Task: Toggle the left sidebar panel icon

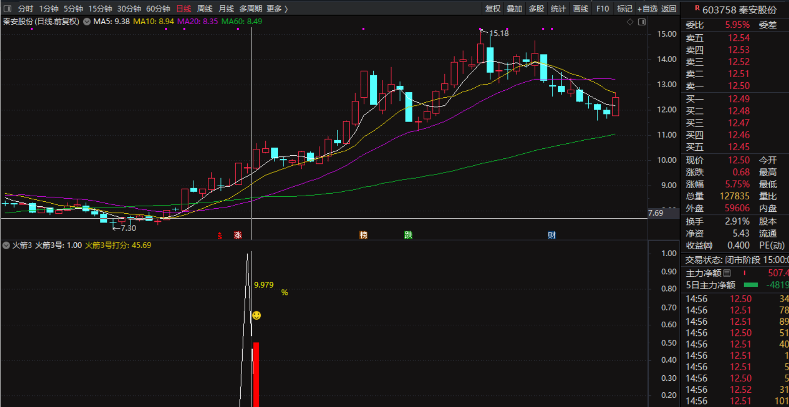Action: (x=7, y=9)
